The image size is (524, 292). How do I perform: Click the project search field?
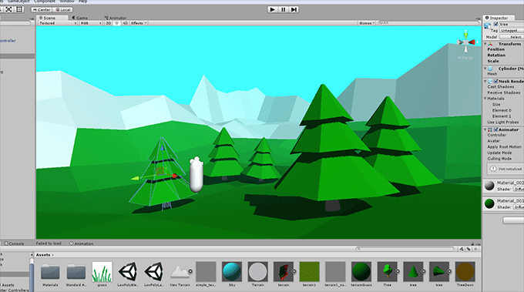click(405, 249)
